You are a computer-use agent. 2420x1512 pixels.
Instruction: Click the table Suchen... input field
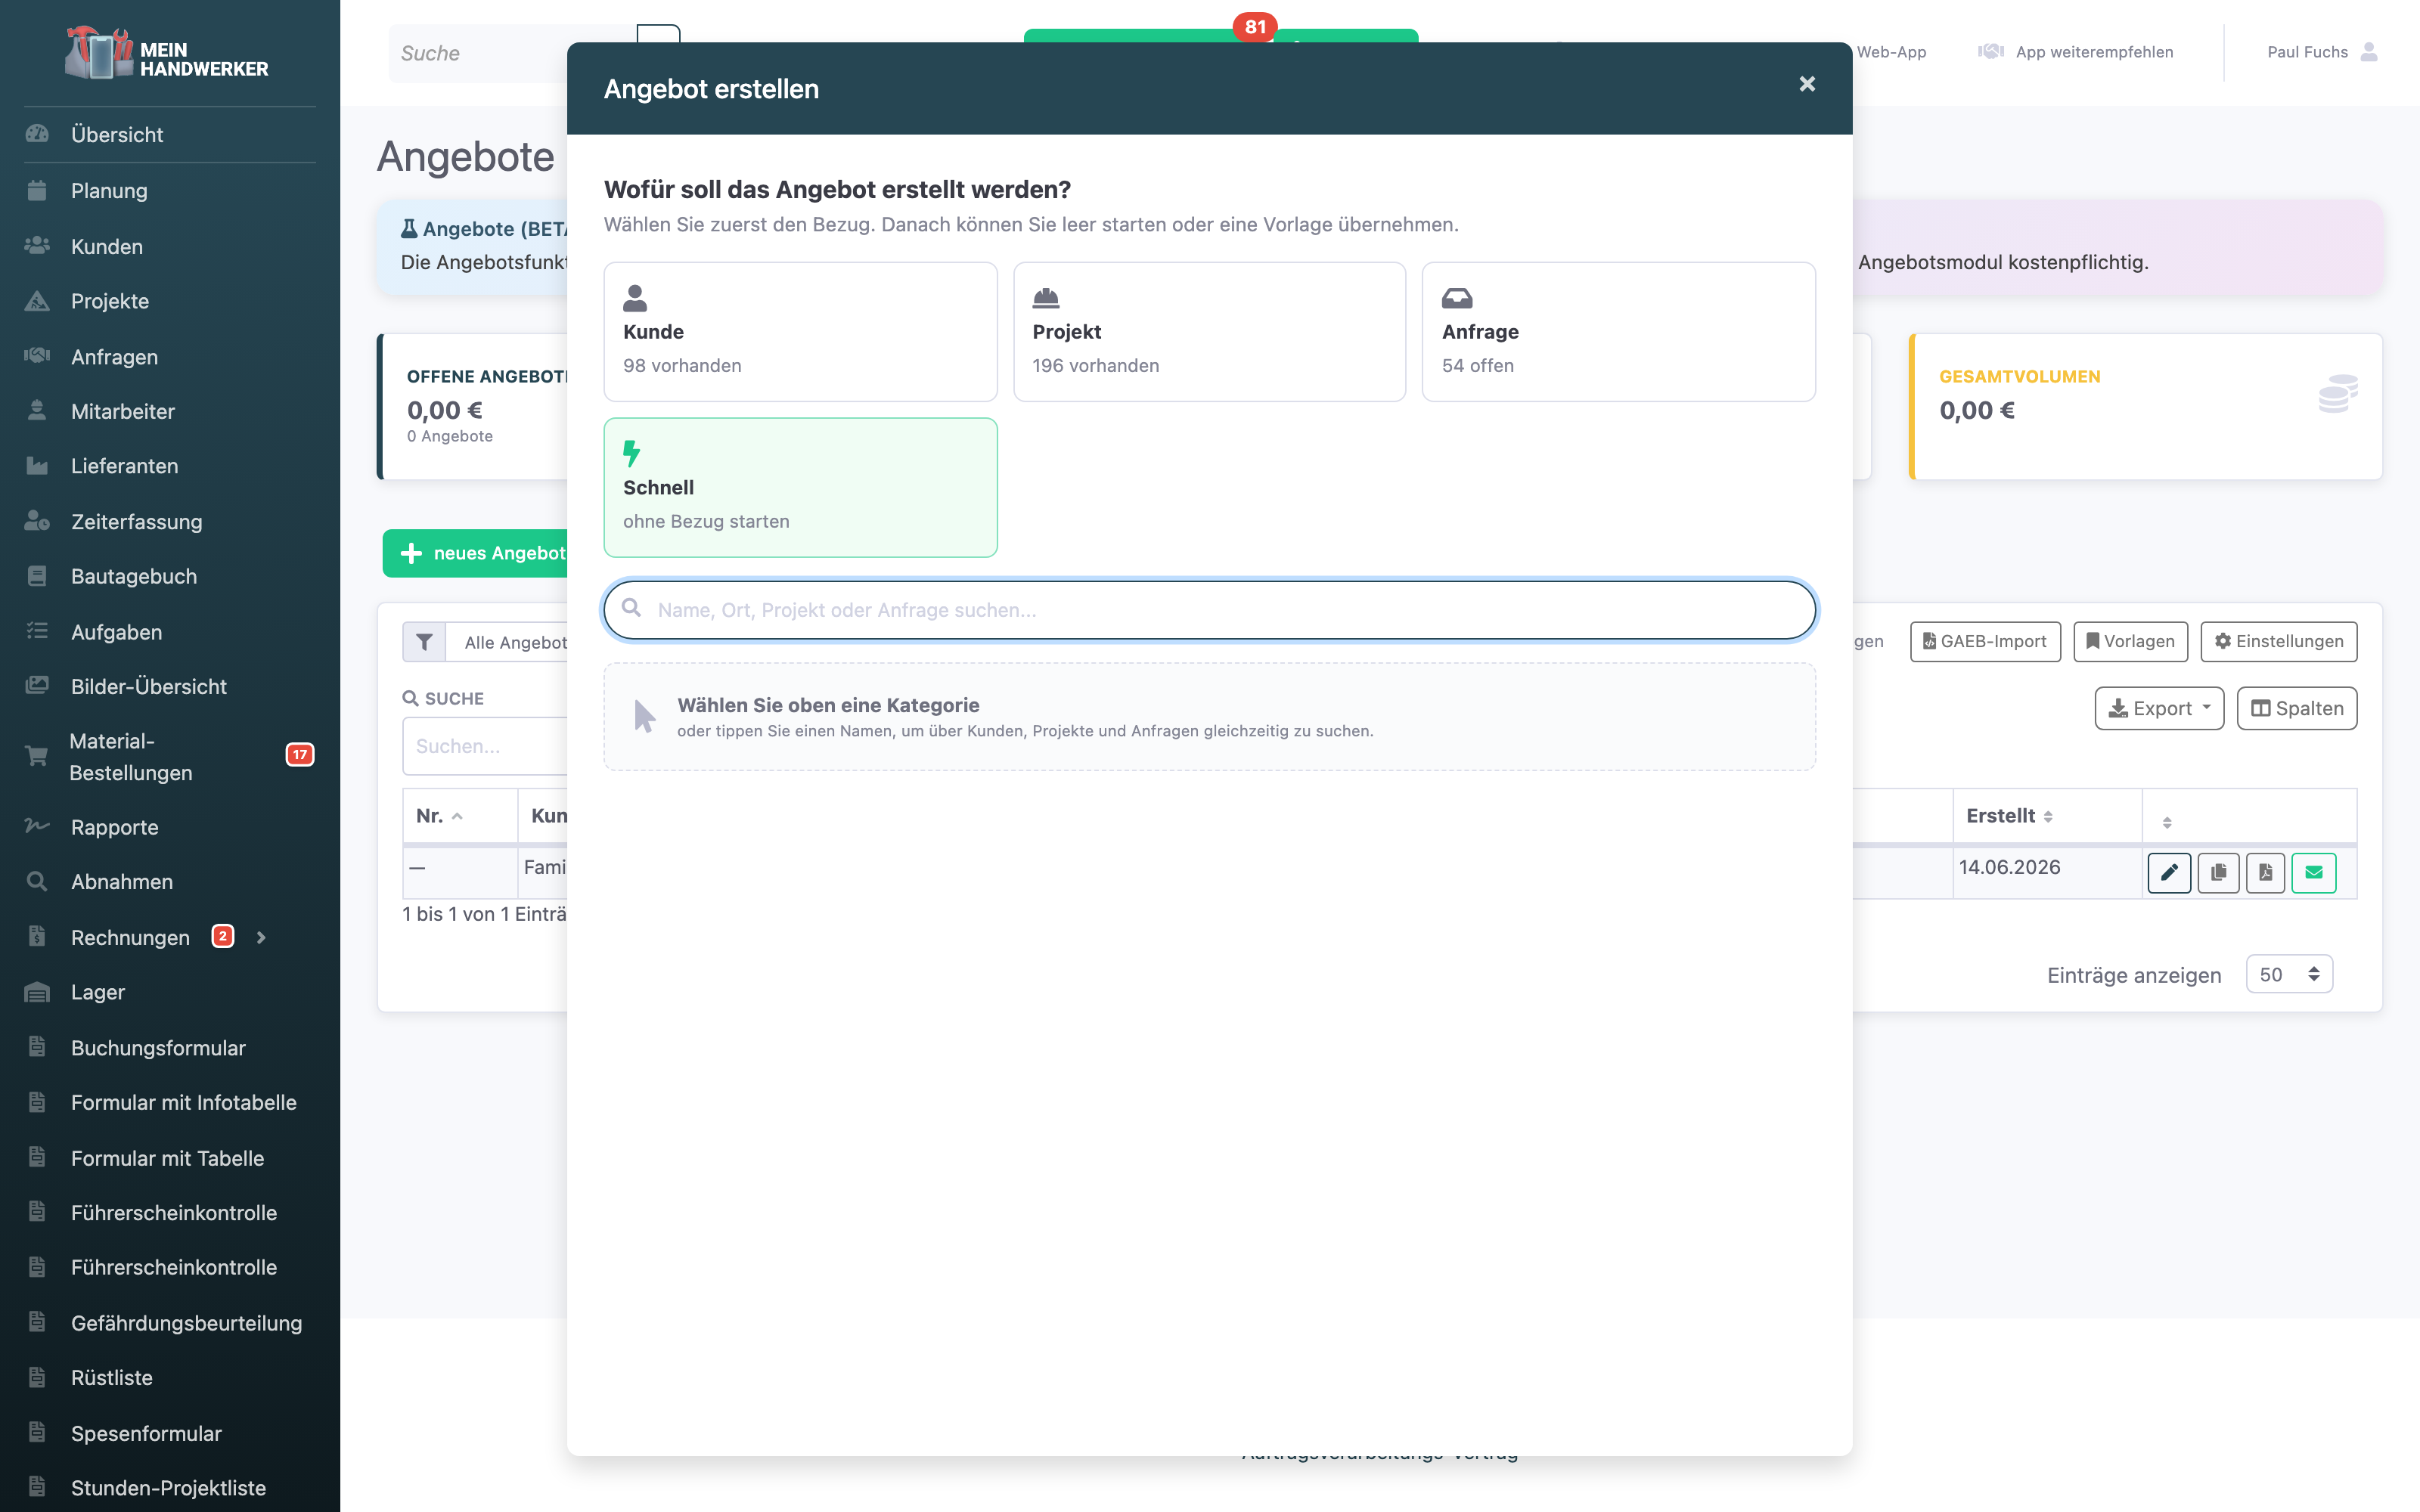(485, 746)
